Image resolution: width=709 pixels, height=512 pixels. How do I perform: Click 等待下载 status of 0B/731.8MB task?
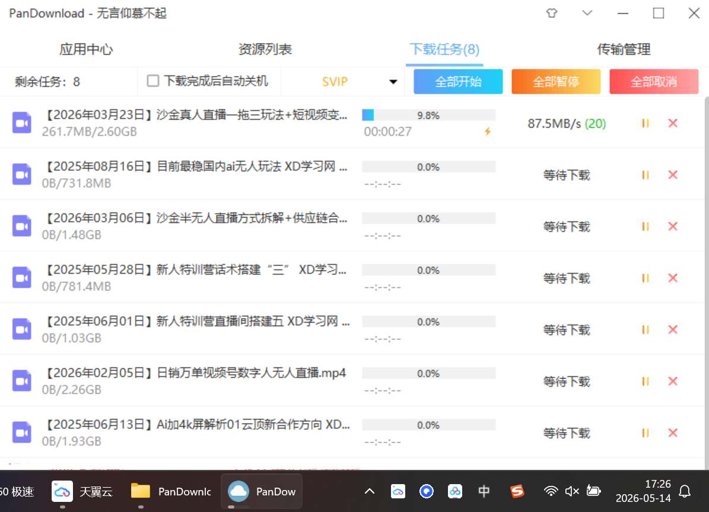567,175
